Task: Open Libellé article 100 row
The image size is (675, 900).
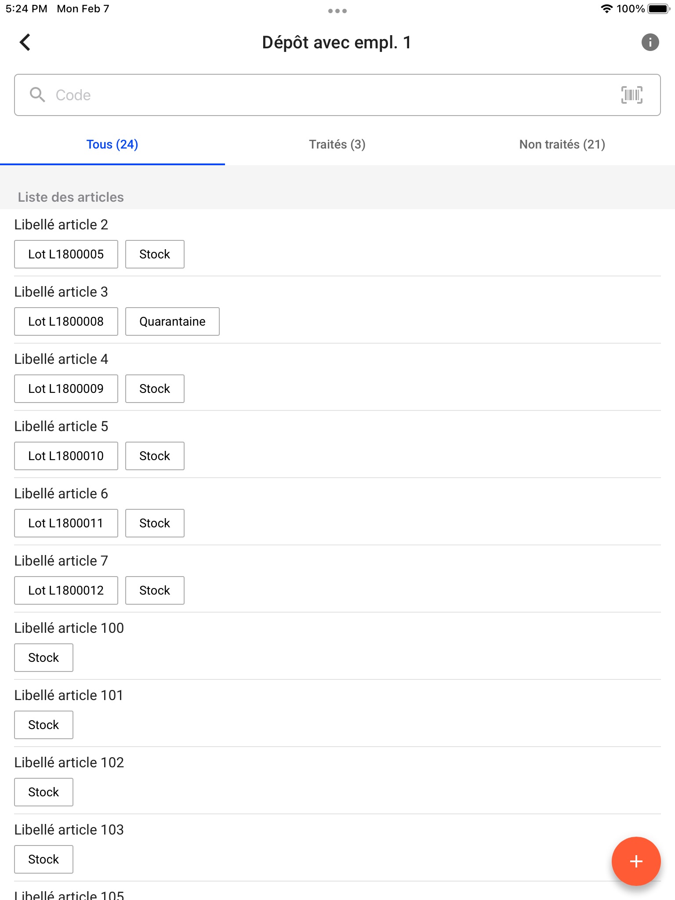Action: point(337,646)
